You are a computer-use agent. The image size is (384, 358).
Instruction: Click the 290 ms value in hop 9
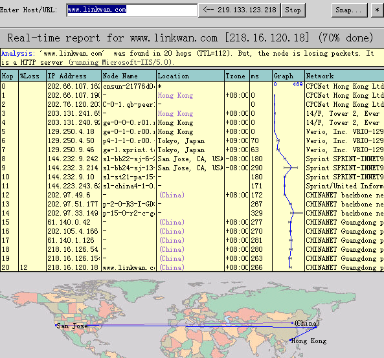coord(256,168)
